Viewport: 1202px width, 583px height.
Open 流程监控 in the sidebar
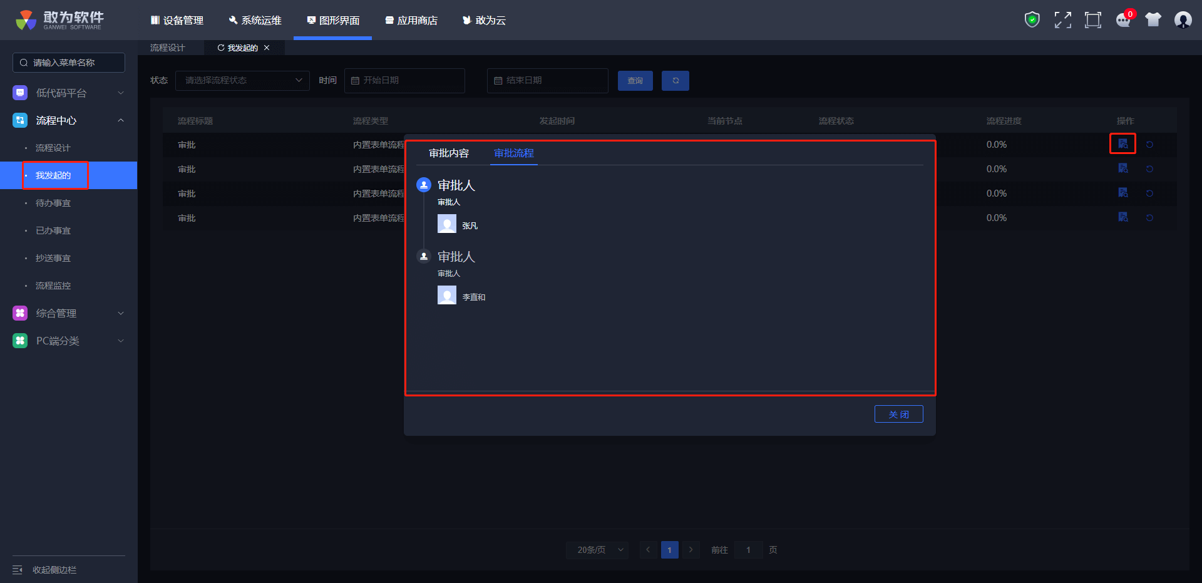pyautogui.click(x=53, y=286)
